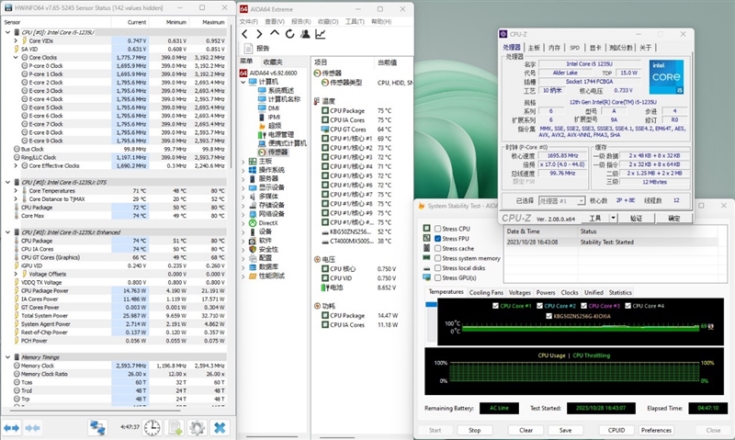Viewport: 735px width, 440px height.
Task: Collapse CPU [#0] Intel Core i5-1235U group
Action: click(x=7, y=32)
